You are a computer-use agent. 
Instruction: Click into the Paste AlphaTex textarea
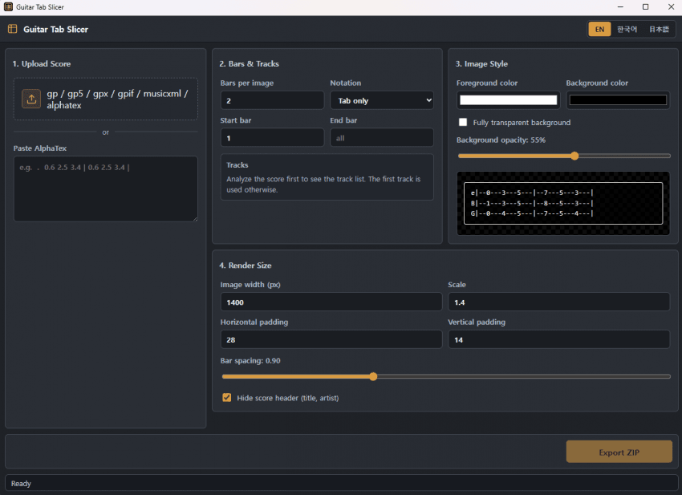pyautogui.click(x=106, y=189)
